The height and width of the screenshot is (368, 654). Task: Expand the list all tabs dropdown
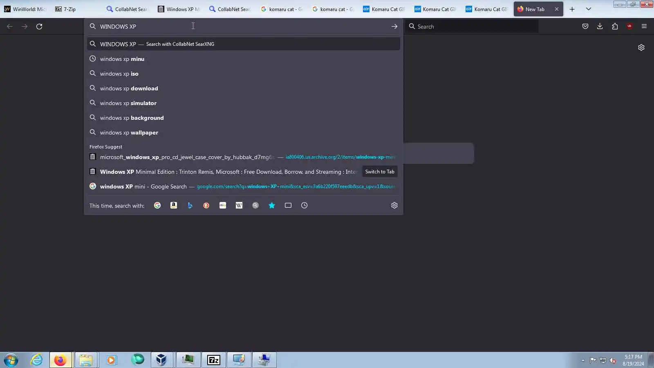[x=589, y=9]
